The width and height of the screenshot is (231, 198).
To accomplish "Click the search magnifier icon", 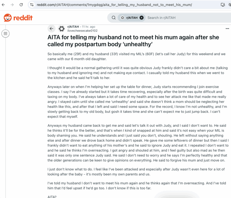I will tap(113, 18).
